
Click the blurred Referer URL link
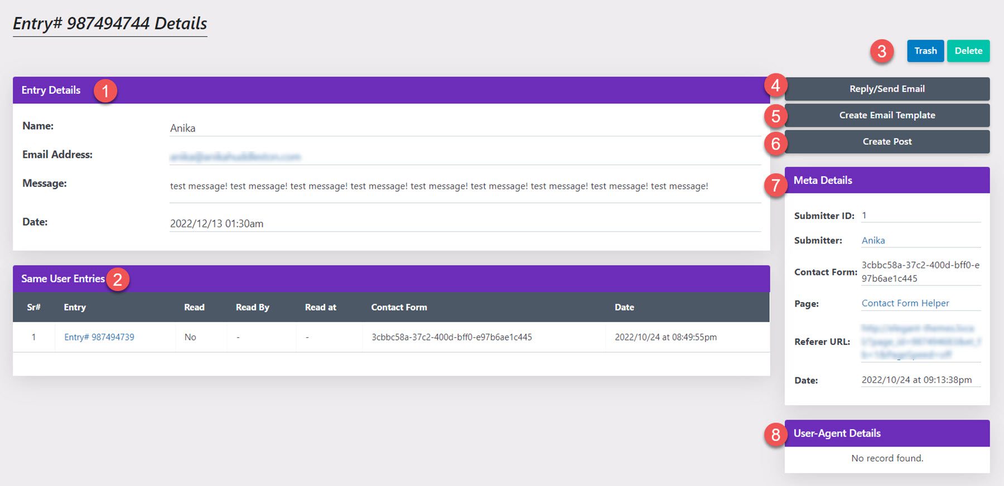tap(921, 341)
